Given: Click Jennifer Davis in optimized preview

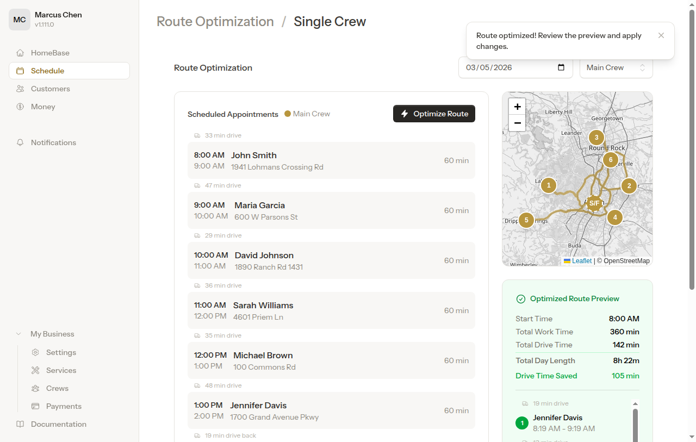Looking at the screenshot, I should tap(558, 418).
